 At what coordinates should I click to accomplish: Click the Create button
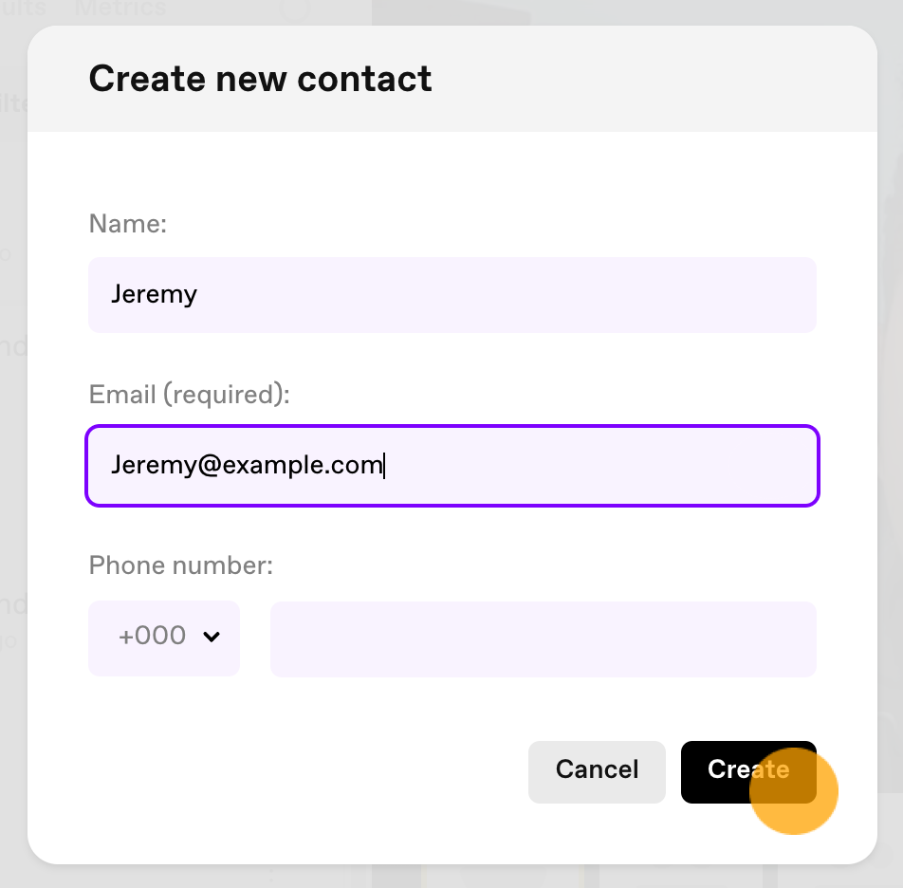click(748, 771)
